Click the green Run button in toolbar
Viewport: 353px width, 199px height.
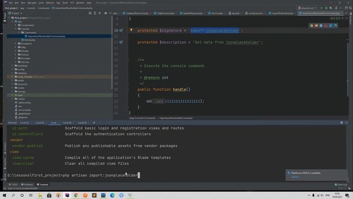point(321,8)
